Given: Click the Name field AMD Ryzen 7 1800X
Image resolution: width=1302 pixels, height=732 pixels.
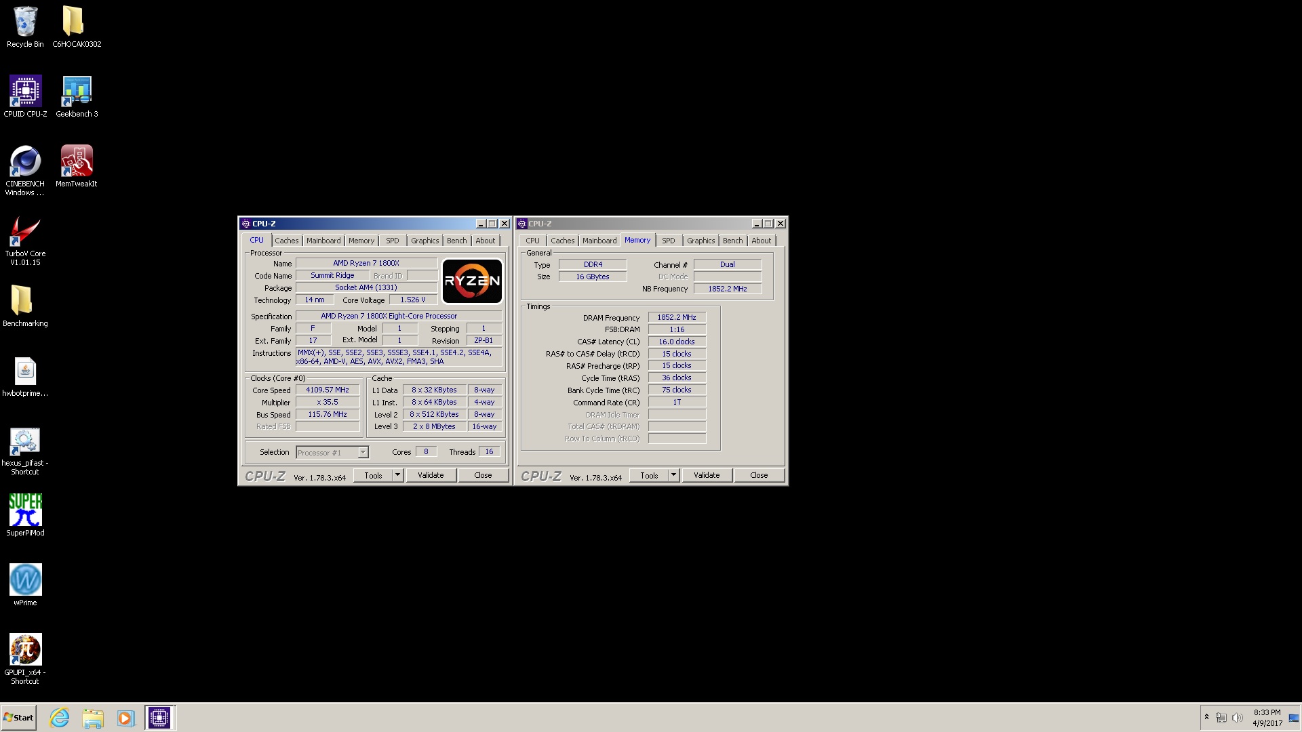Looking at the screenshot, I should [x=366, y=263].
